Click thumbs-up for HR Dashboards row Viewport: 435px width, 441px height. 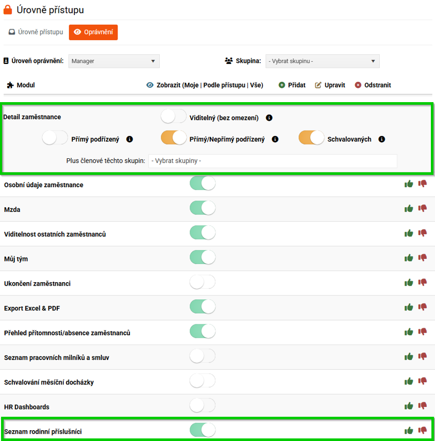tap(409, 405)
